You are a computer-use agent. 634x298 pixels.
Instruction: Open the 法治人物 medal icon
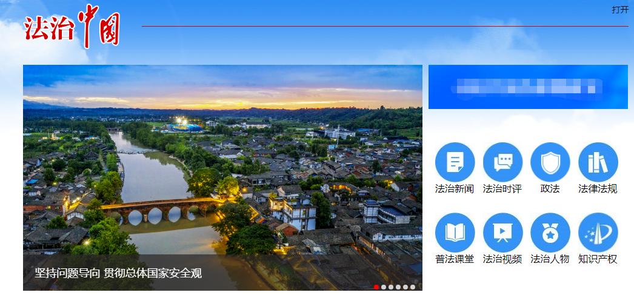(550, 233)
